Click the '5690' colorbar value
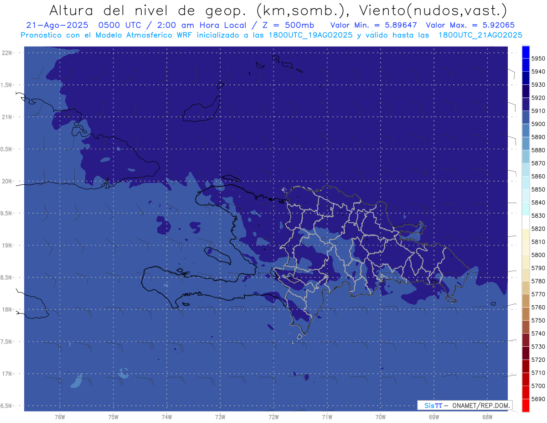547x423 pixels. 538,399
